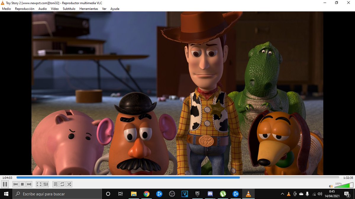Toggle fullscreen video mode

[x=39, y=184]
